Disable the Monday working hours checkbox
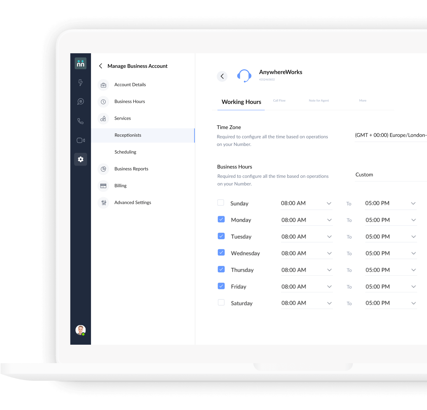Image resolution: width=427 pixels, height=410 pixels. (221, 219)
